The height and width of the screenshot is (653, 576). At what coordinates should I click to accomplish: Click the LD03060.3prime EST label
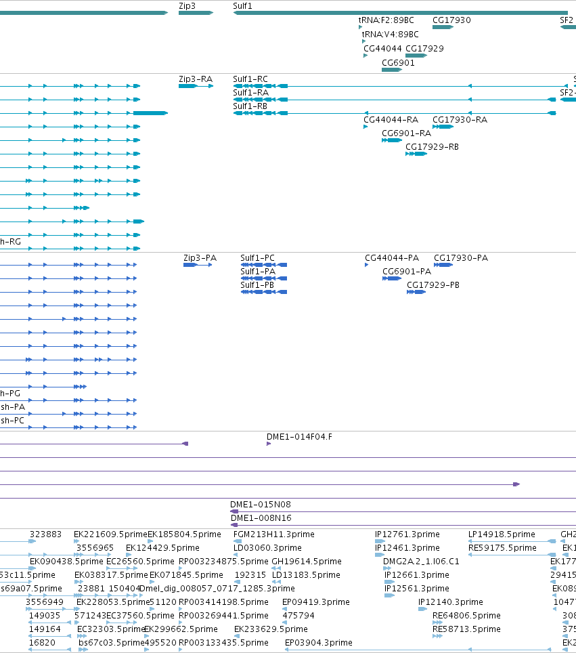click(267, 547)
